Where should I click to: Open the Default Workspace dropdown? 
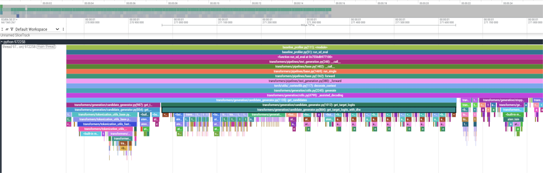[x=37, y=29]
